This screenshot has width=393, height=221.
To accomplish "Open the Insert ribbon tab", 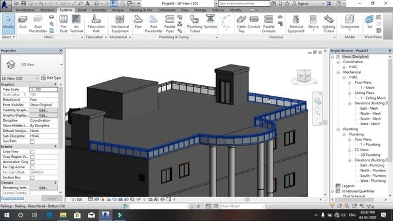I will (82, 10).
